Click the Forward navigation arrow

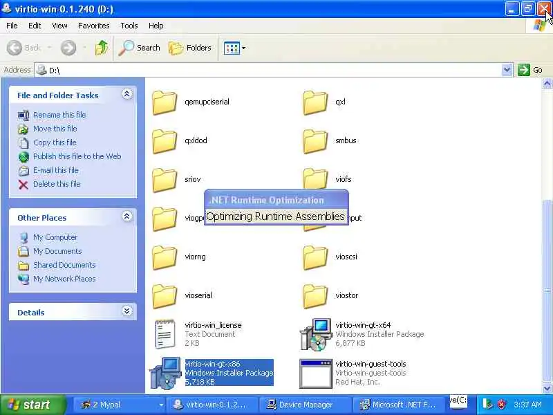coord(68,48)
